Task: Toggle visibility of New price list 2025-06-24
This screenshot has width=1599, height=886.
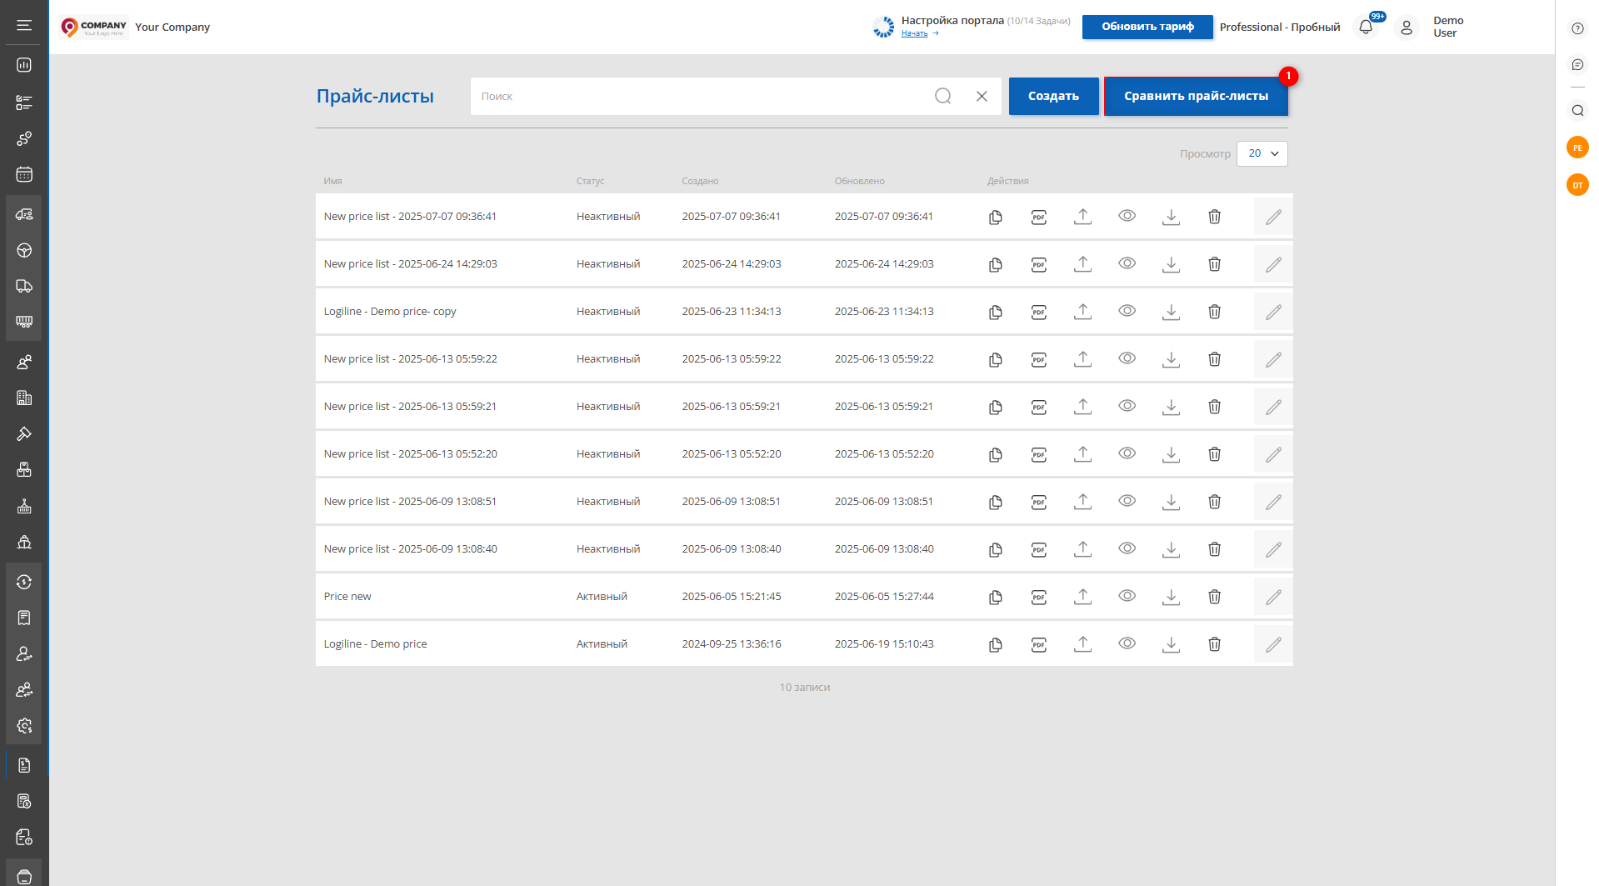Action: [1127, 263]
